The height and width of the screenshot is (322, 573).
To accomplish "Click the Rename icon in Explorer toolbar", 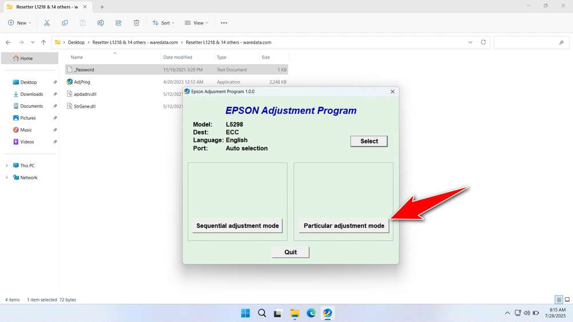I will [100, 23].
